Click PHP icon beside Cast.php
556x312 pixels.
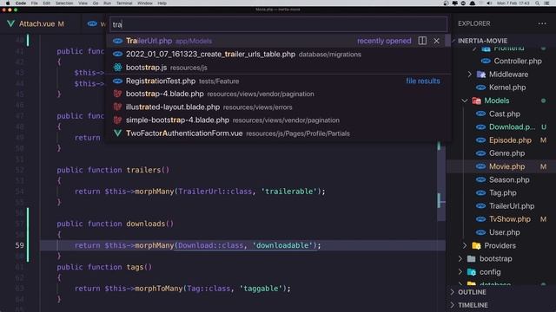(480, 114)
